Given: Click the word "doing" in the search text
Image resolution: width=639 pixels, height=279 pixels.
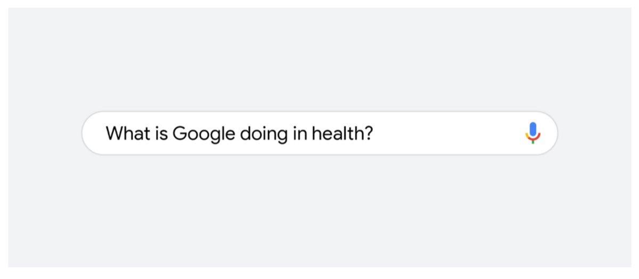Looking at the screenshot, I should tap(264, 133).
